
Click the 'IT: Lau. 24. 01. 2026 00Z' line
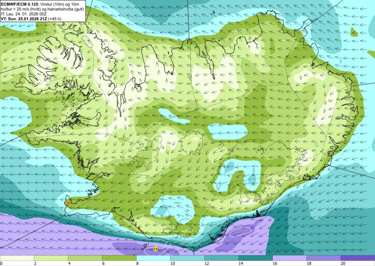(x=23, y=14)
